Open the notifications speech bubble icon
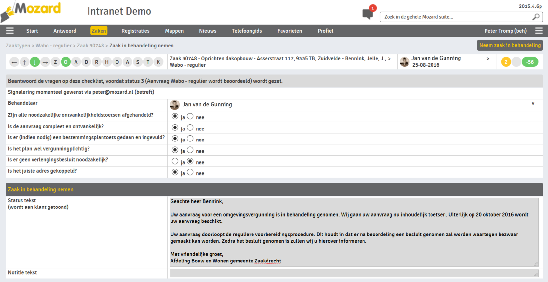This screenshot has width=548, height=282. (x=368, y=14)
